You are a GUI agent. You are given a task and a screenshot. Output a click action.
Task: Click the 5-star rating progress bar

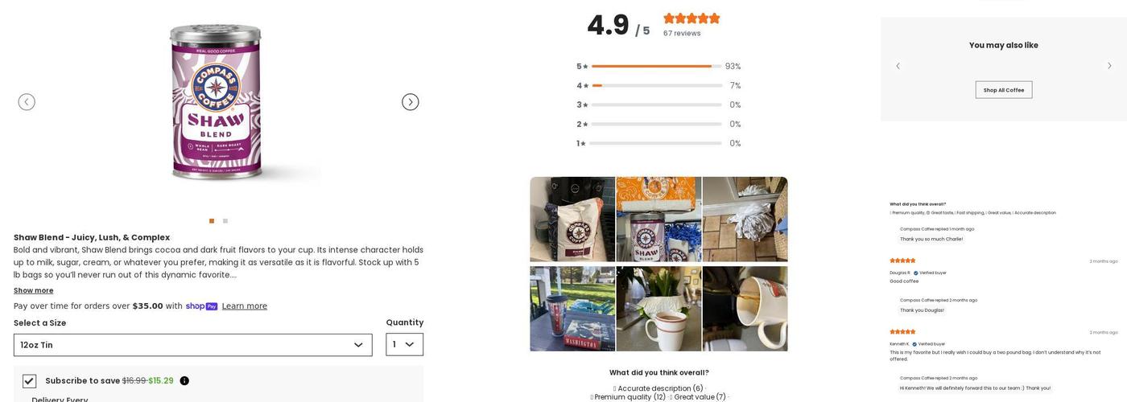click(x=656, y=67)
